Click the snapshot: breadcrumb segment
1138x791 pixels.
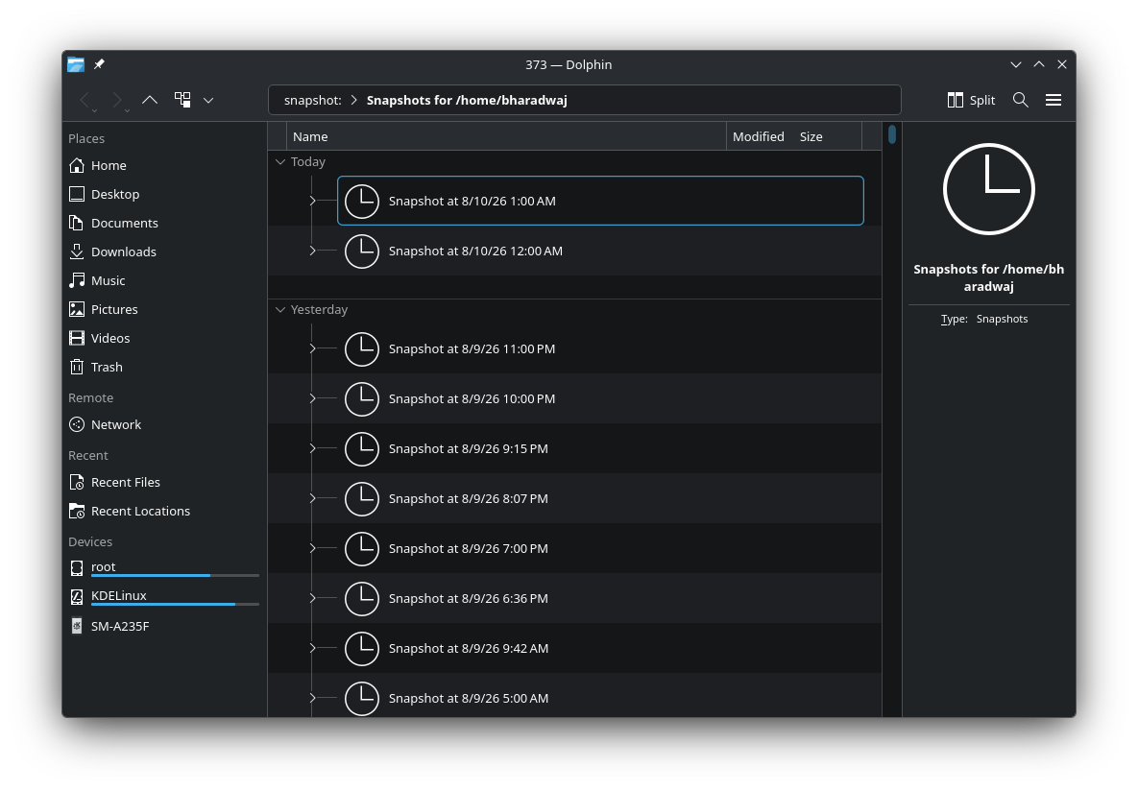(x=313, y=100)
